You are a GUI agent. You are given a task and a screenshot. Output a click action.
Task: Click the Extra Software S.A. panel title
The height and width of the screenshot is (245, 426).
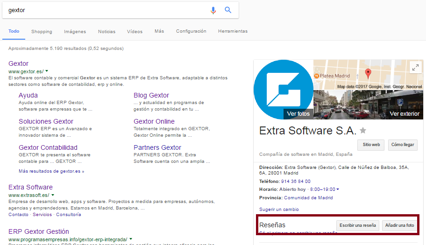307,131
